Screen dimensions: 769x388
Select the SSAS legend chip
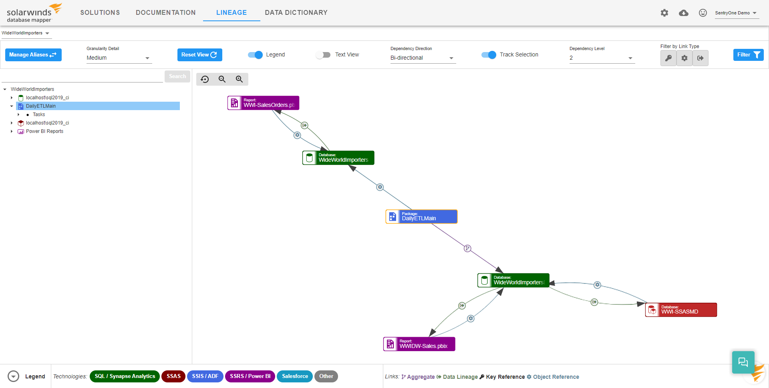click(x=173, y=376)
